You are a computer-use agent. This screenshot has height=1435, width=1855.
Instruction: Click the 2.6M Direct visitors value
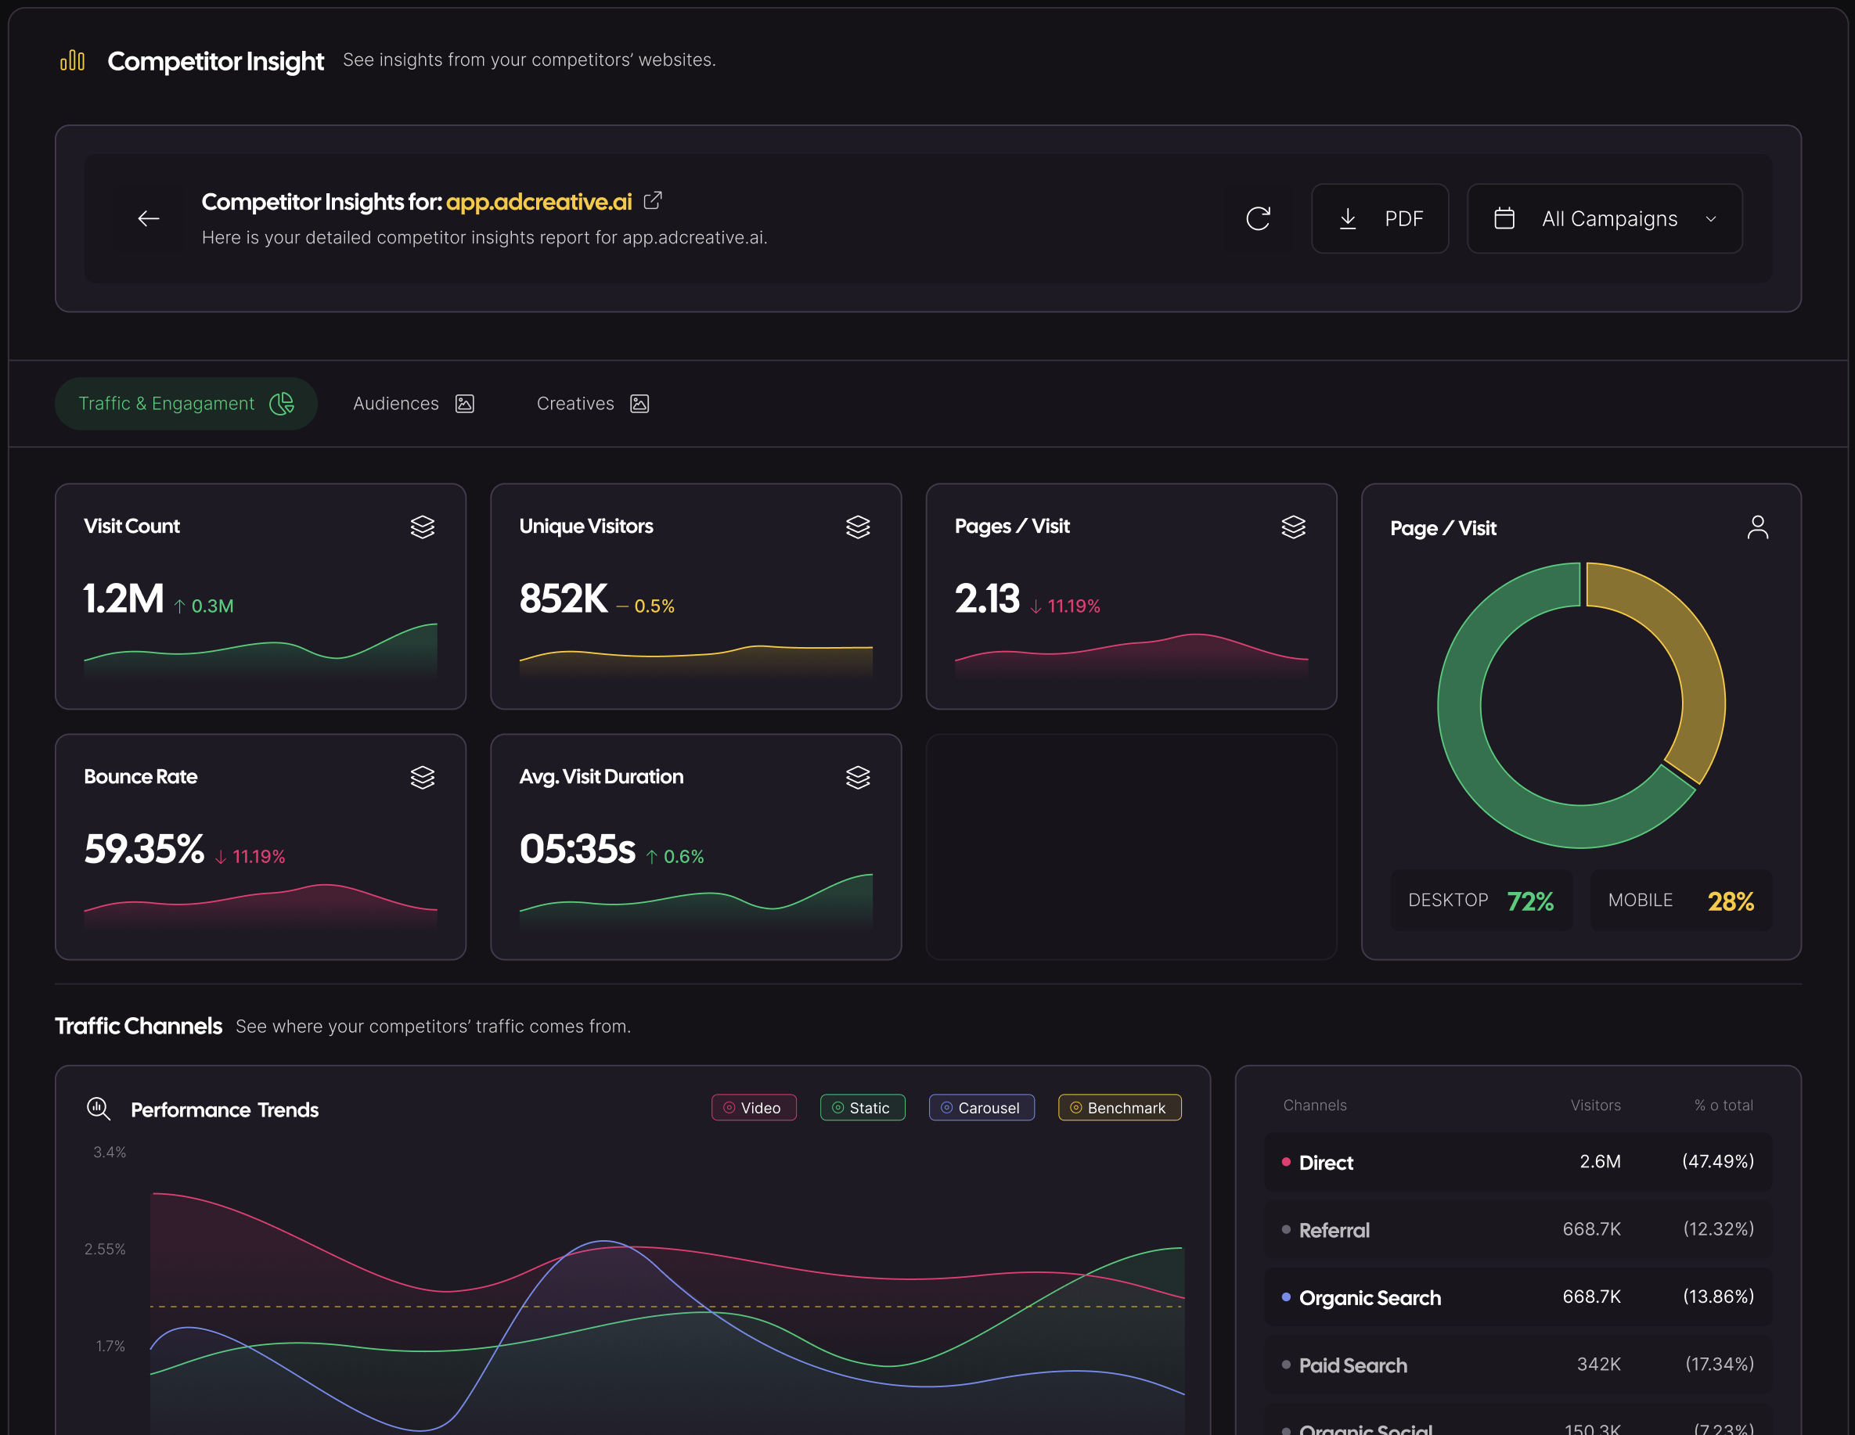(x=1600, y=1162)
